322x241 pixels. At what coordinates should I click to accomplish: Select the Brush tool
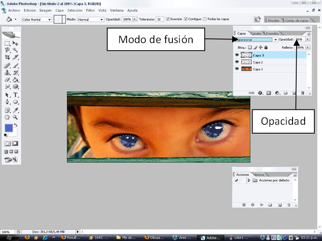[x=16, y=66]
